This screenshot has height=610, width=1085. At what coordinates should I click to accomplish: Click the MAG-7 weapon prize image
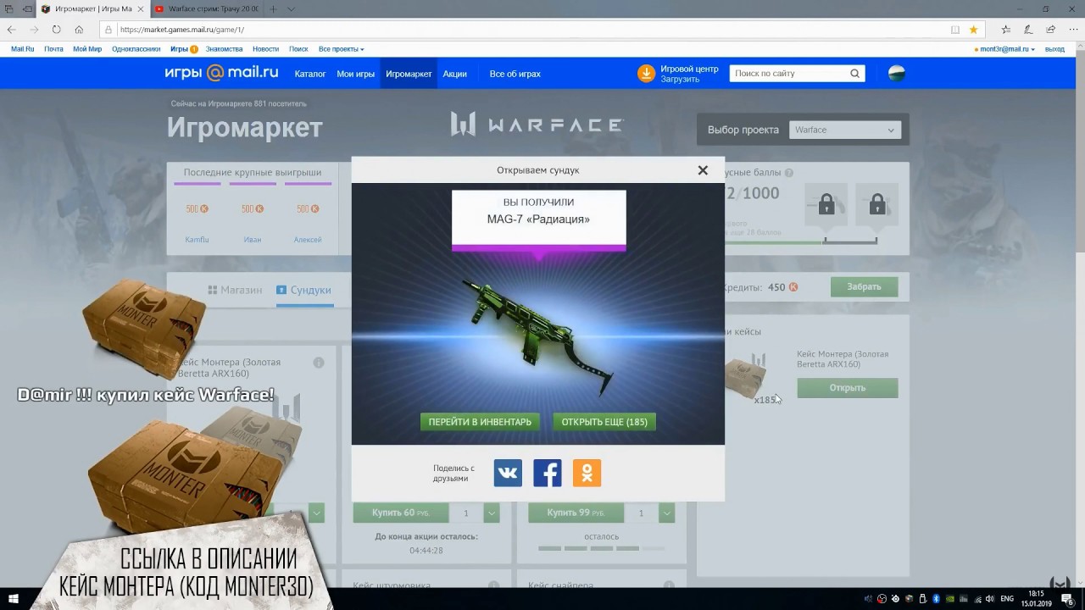(537, 337)
